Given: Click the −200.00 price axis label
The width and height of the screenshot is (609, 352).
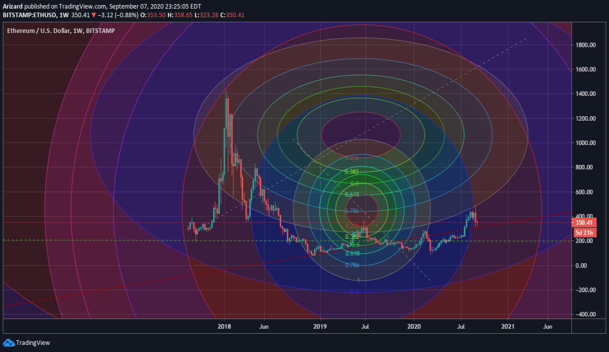Looking at the screenshot, I should point(585,290).
